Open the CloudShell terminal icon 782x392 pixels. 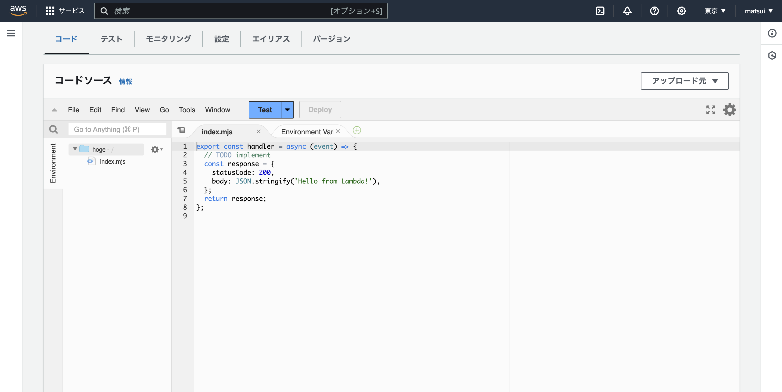[600, 11]
